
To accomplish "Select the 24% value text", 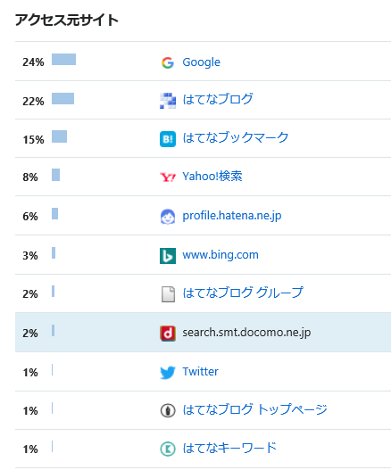I will (33, 62).
